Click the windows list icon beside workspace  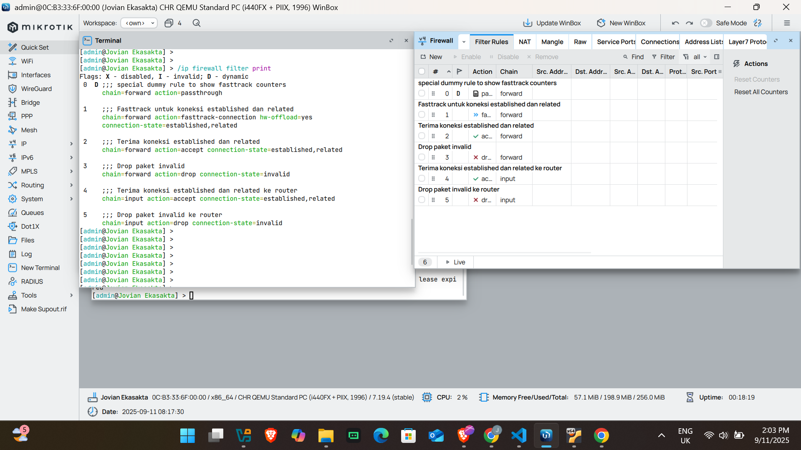pos(169,23)
